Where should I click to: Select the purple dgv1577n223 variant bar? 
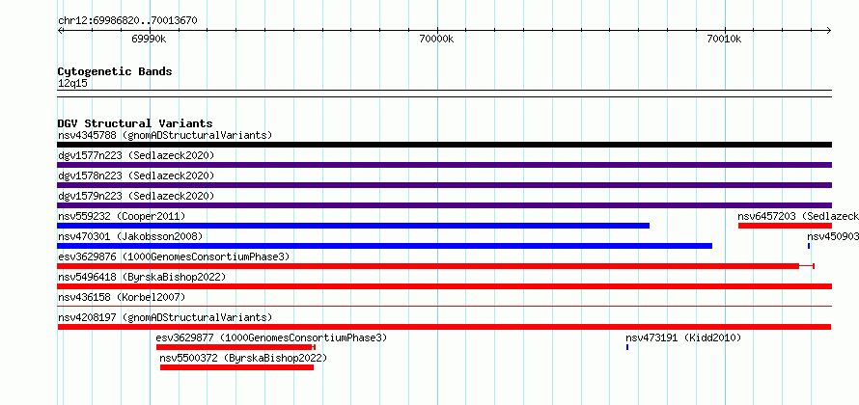click(444, 165)
